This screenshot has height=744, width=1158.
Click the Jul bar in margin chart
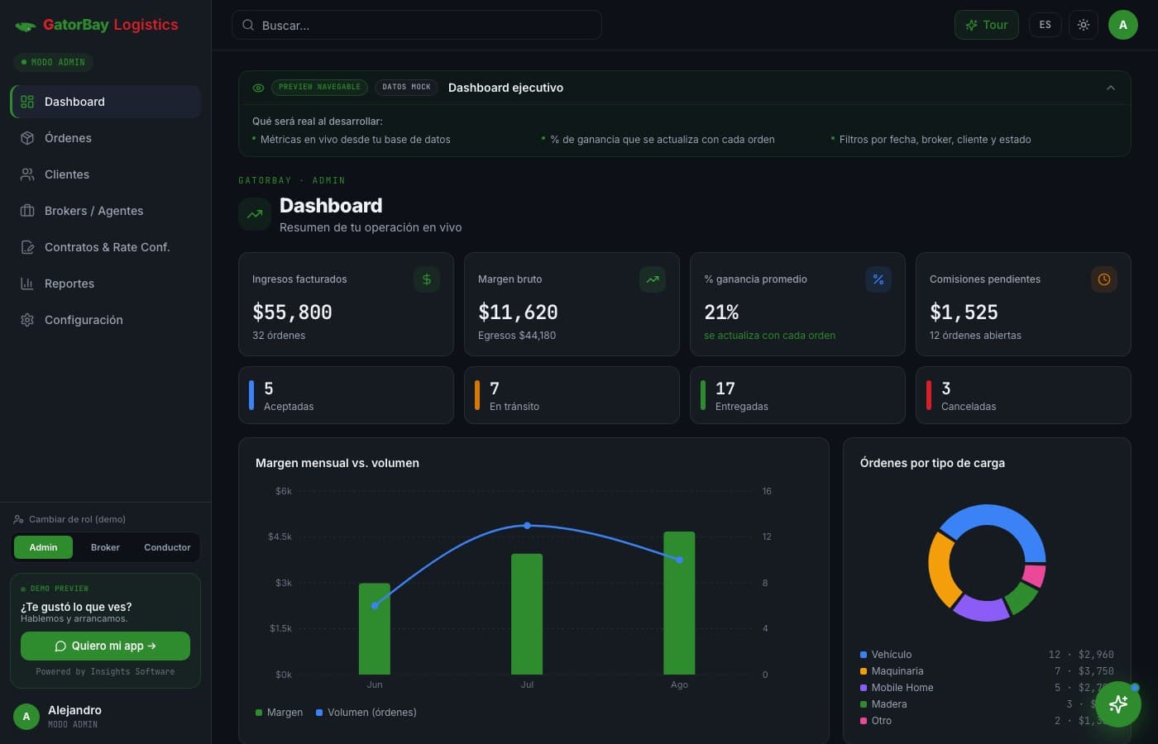click(x=527, y=614)
